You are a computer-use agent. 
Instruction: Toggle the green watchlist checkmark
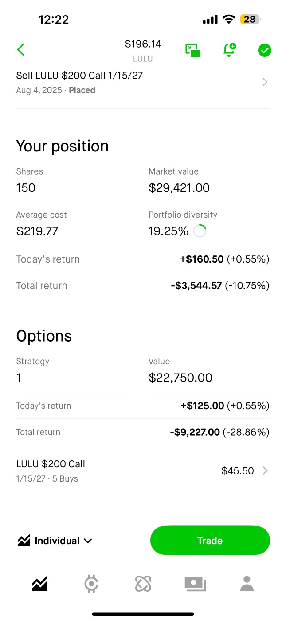pos(265,50)
